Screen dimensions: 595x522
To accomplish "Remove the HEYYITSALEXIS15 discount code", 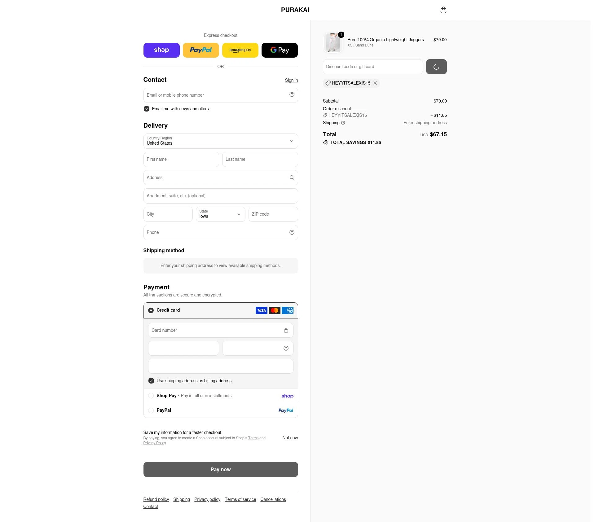I will 375,83.
